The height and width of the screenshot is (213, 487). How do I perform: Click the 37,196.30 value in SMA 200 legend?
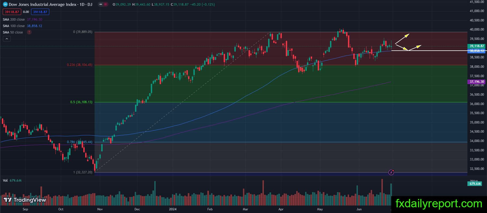point(35,19)
